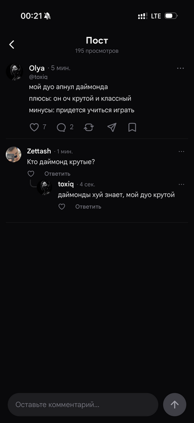Share post with paper plane icon
This screenshot has height=423, width=194.
tap(112, 127)
